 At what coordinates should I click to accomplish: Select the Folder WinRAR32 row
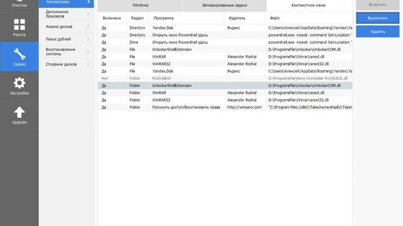point(225,100)
